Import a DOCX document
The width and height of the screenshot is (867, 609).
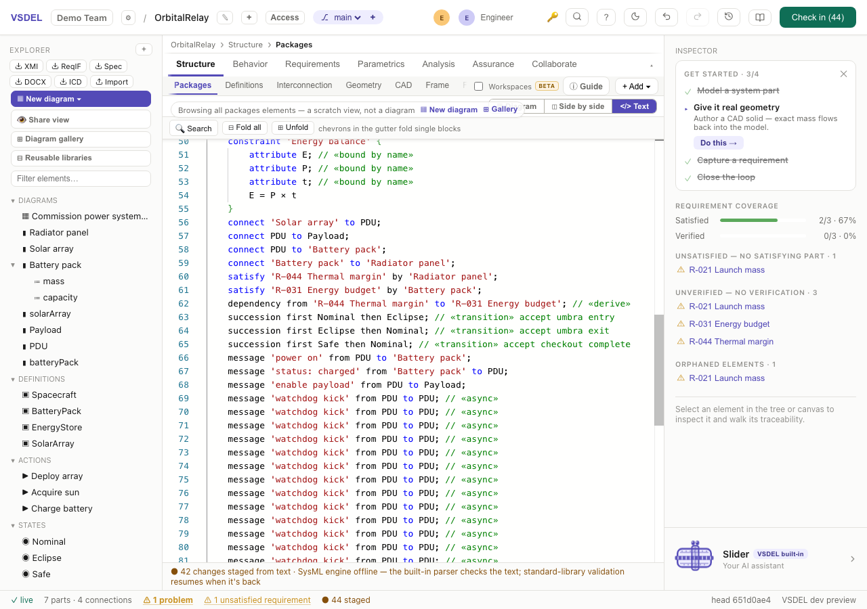pyautogui.click(x=31, y=82)
